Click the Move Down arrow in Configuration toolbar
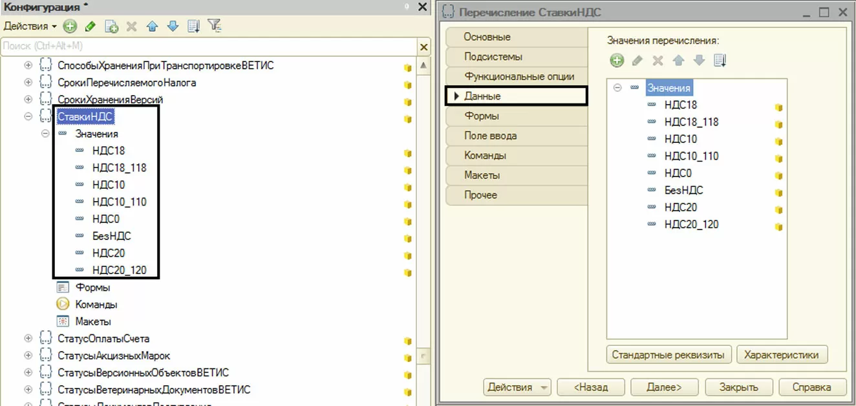This screenshot has height=406, width=856. pyautogui.click(x=173, y=27)
